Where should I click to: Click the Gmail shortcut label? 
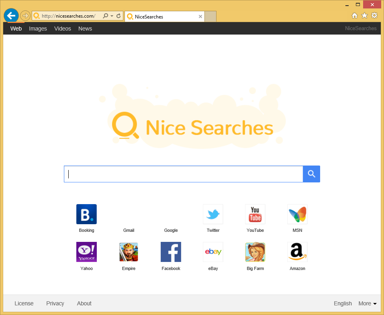coord(129,230)
